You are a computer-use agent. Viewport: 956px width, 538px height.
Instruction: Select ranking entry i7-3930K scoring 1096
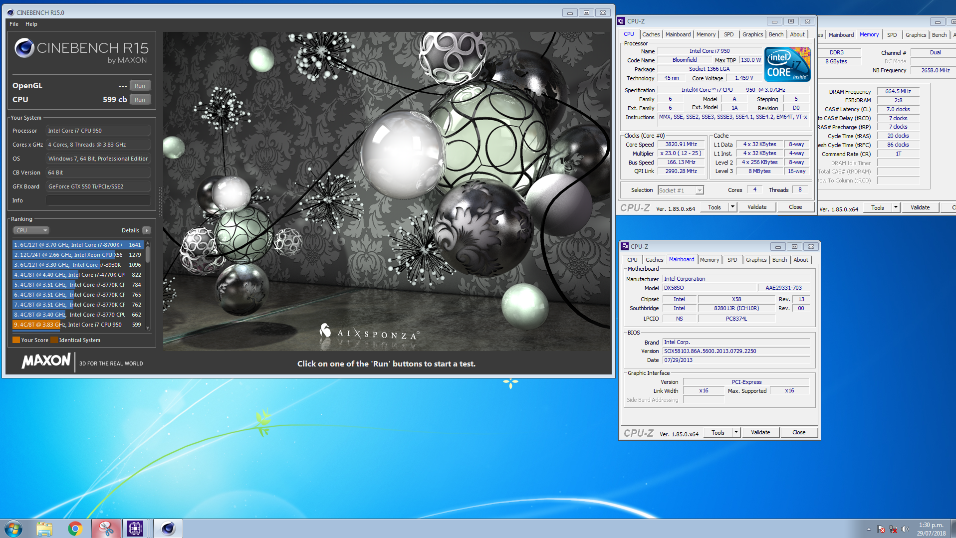point(78,265)
